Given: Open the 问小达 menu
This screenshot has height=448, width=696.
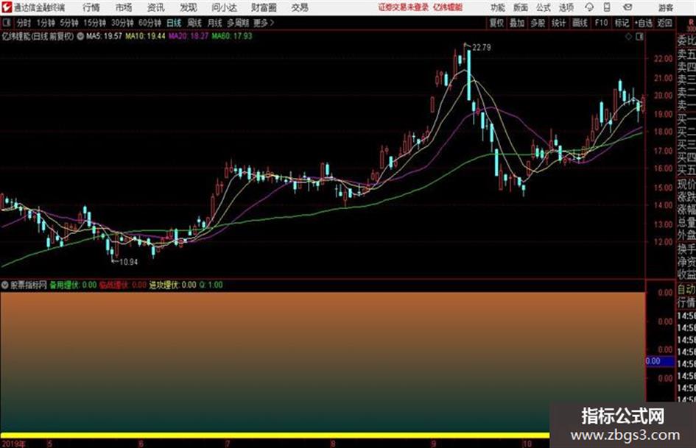Looking at the screenshot, I should 224,7.
